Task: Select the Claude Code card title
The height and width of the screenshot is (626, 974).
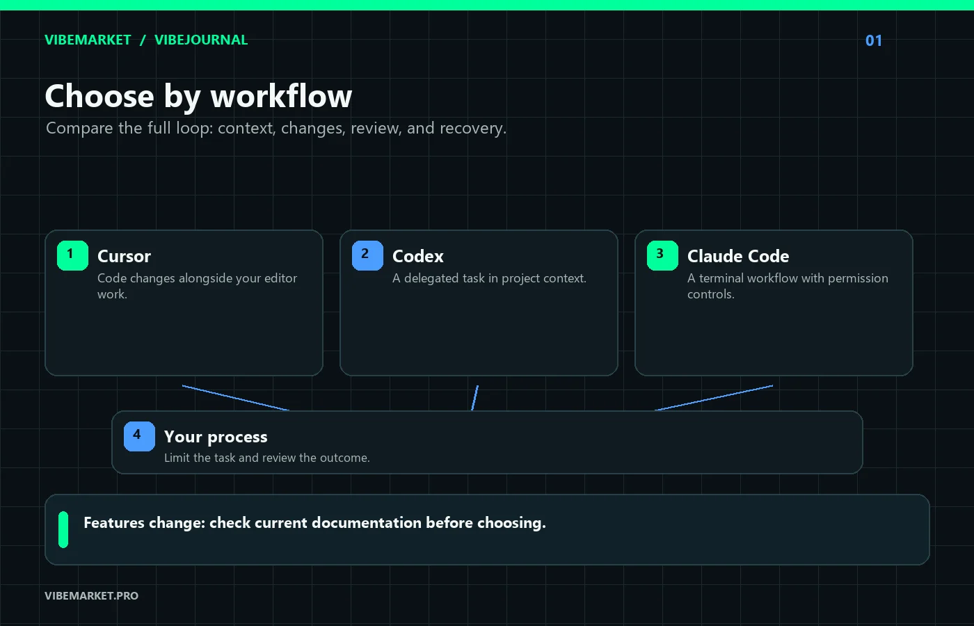Action: pos(738,256)
